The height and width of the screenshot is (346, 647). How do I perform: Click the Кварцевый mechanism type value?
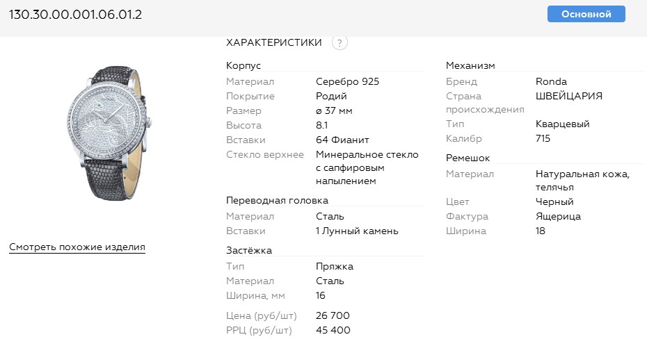[563, 124]
